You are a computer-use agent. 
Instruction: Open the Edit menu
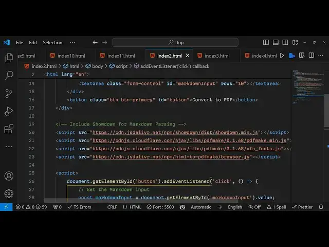[33, 42]
